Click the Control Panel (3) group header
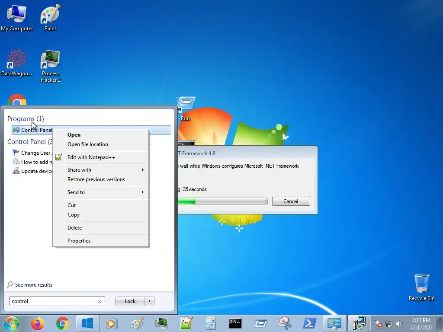Viewport: 443px width, 332px height. pyautogui.click(x=30, y=142)
